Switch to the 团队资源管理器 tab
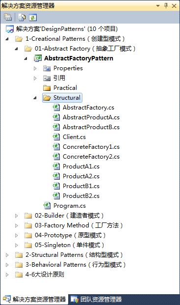The width and height of the screenshot is (180, 305). 96,300
